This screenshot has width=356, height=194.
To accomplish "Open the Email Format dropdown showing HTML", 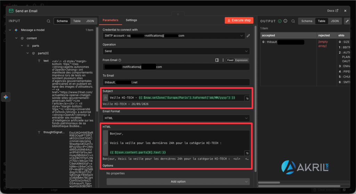I will coord(176,118).
